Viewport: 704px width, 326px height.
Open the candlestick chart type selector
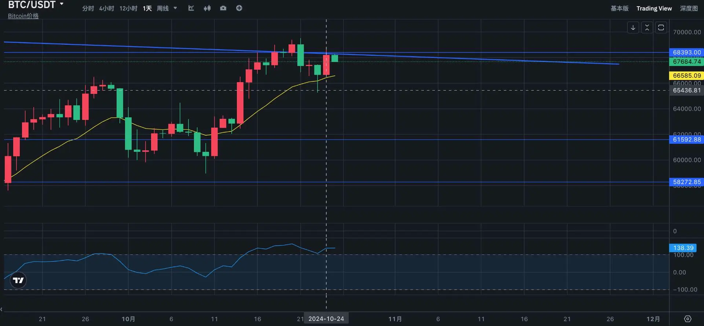coord(207,8)
